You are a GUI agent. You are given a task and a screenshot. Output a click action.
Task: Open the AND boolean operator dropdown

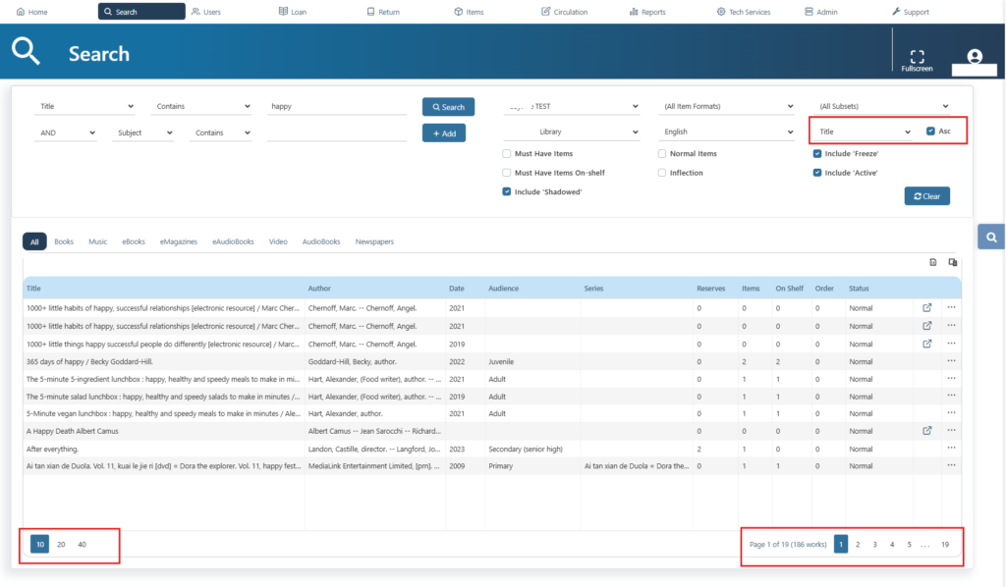coord(66,133)
